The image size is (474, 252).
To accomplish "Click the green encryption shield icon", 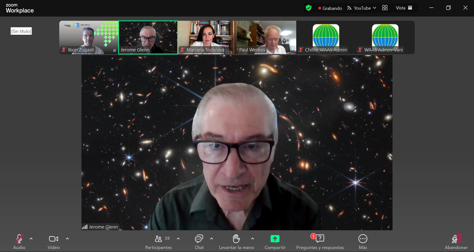I will point(308,8).
